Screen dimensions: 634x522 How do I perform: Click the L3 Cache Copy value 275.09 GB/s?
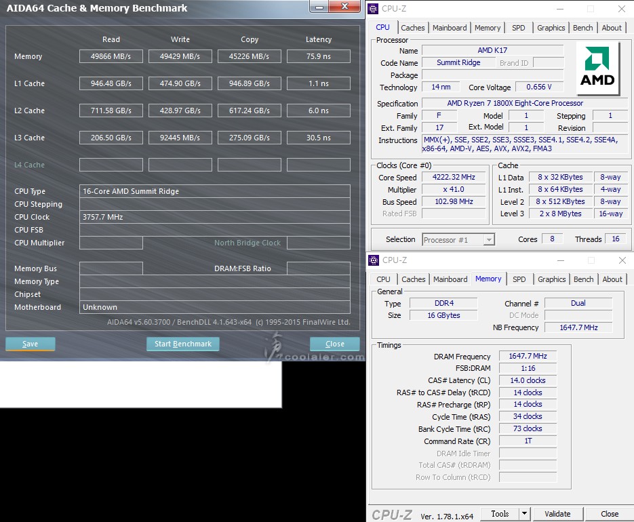point(250,138)
